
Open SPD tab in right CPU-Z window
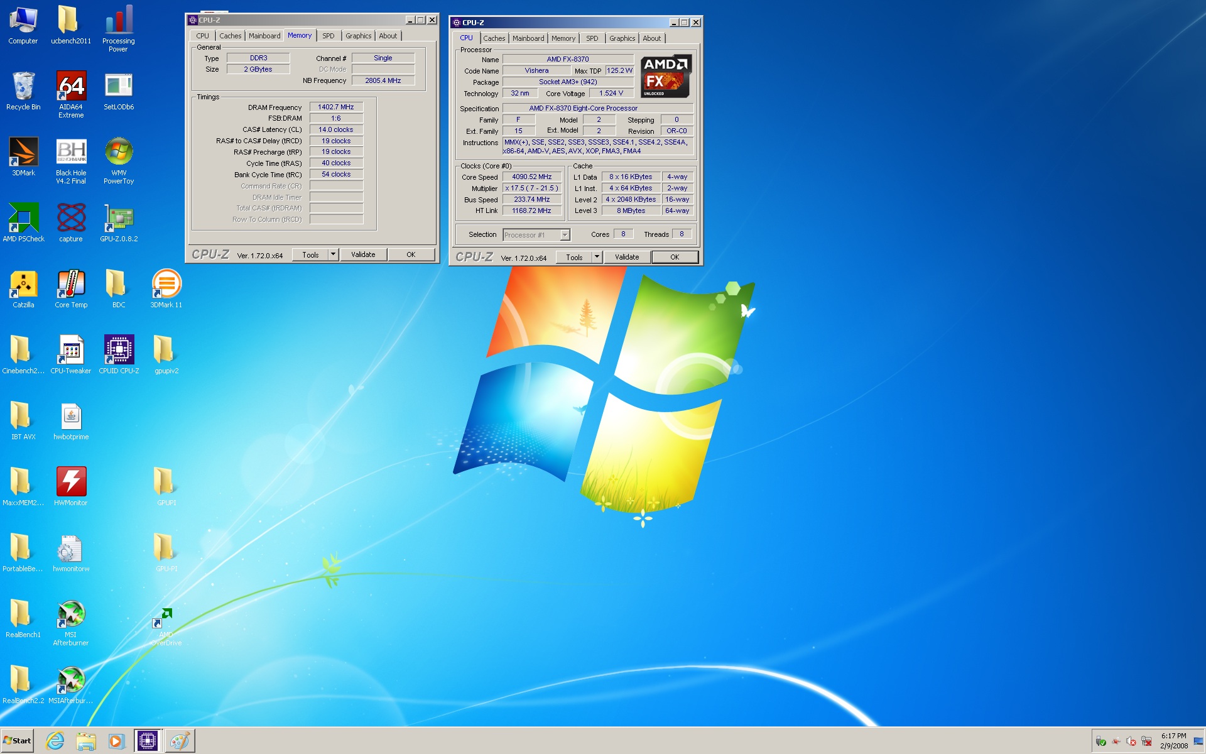592,38
